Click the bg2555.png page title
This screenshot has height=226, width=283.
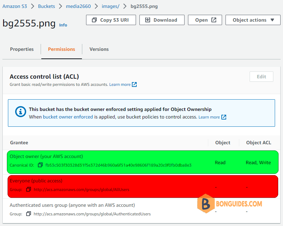point(29,23)
